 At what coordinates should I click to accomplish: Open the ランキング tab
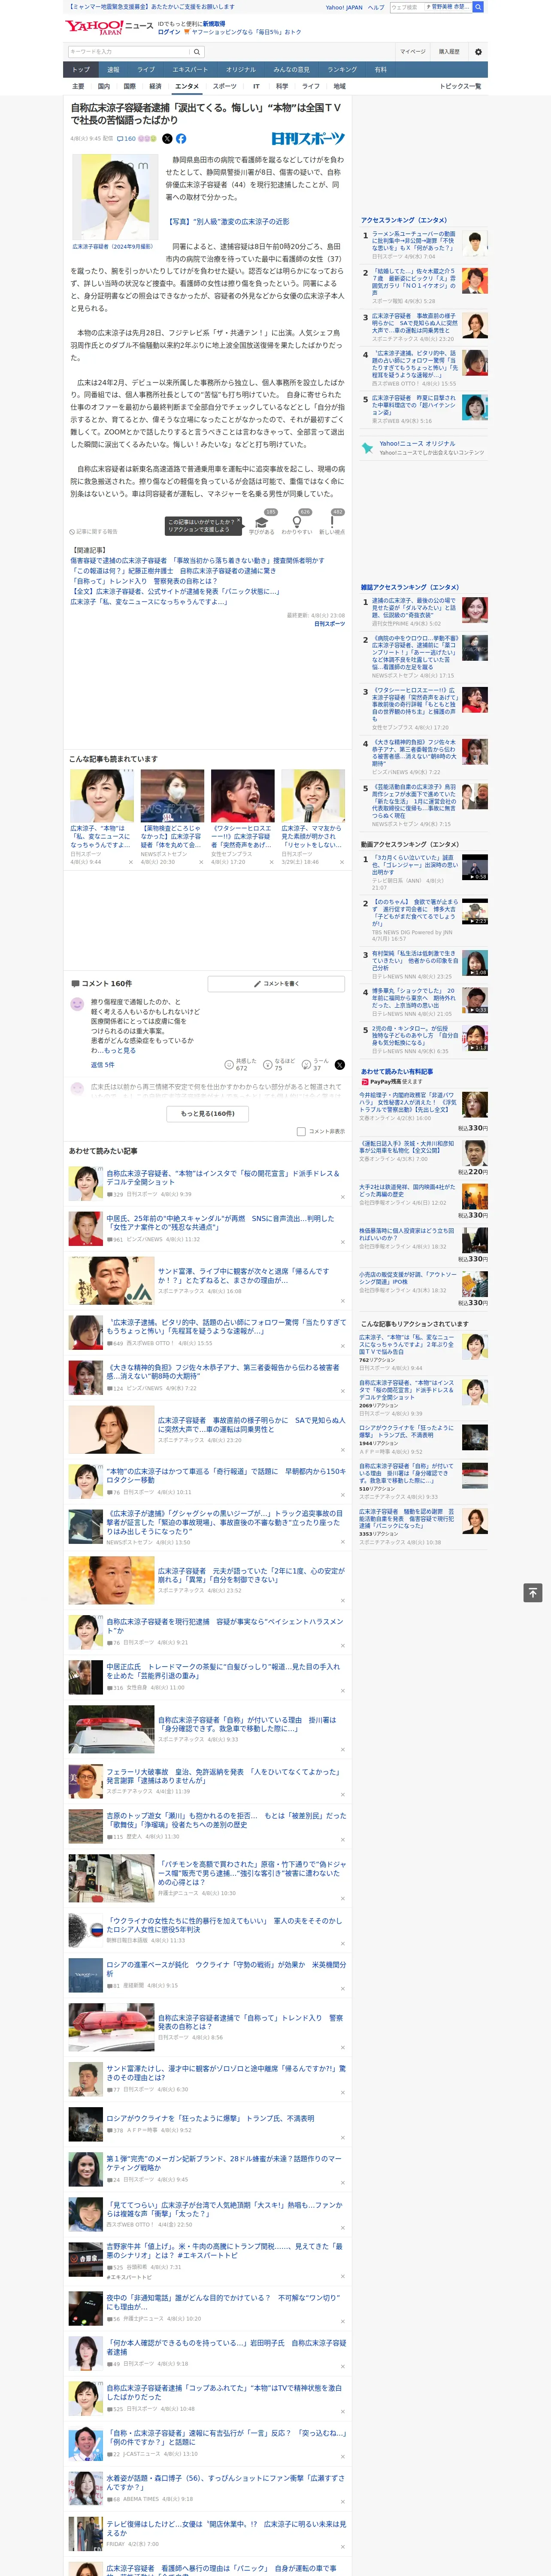[342, 70]
